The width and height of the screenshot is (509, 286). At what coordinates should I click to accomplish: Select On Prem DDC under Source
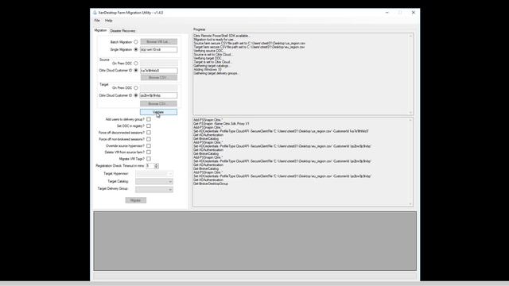[x=136, y=64]
